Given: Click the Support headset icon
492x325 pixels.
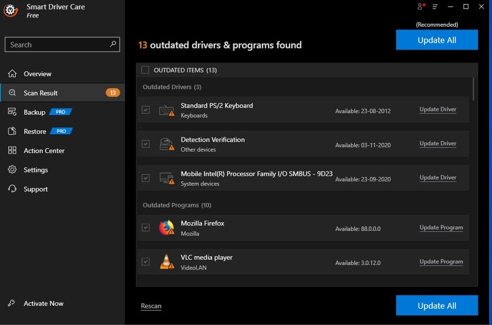Looking at the screenshot, I should point(12,189).
